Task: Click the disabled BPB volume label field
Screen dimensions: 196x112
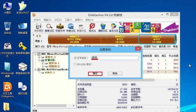Action: pos(117,64)
